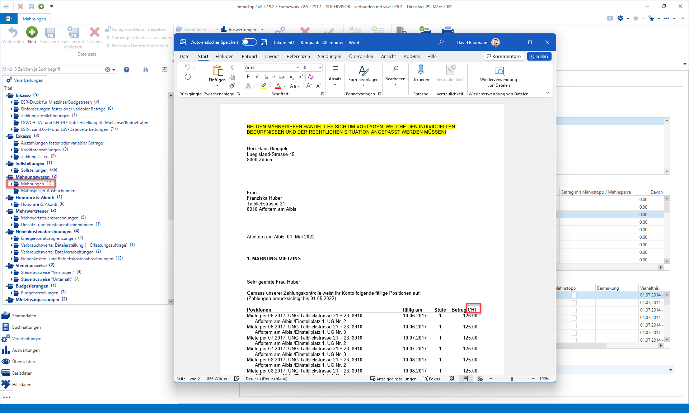Expand the Kreditorenzahlungen tree node
The height and width of the screenshot is (413, 689).
[12, 150]
